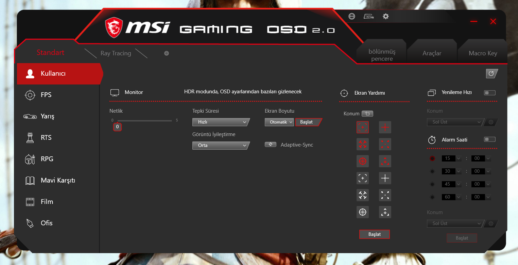Select FPS mode in sidebar
This screenshot has width=518, height=265.
click(x=46, y=95)
